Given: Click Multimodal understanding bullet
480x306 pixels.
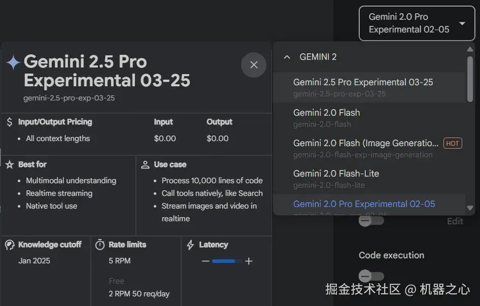Looking at the screenshot, I should click(71, 181).
